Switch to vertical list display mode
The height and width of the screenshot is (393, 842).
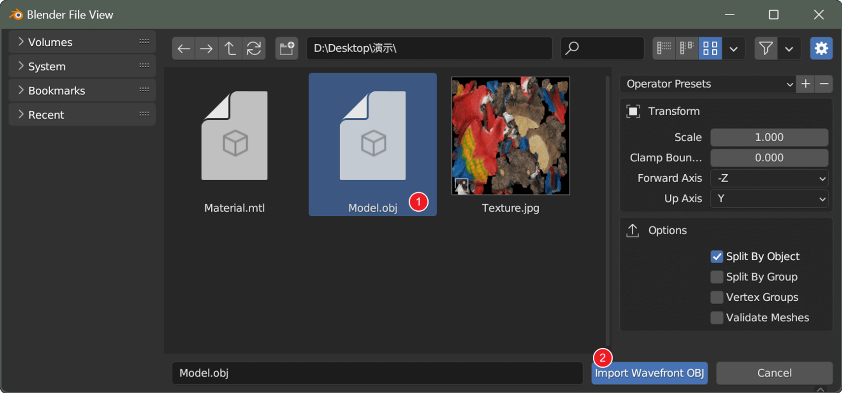tap(664, 48)
